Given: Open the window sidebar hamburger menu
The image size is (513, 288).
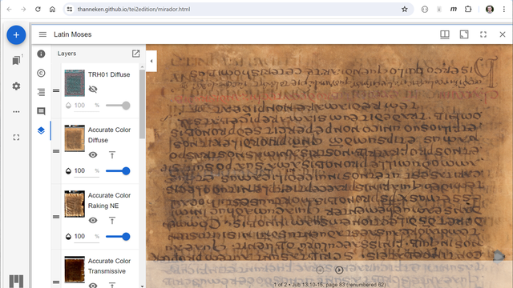Looking at the screenshot, I should point(42,34).
